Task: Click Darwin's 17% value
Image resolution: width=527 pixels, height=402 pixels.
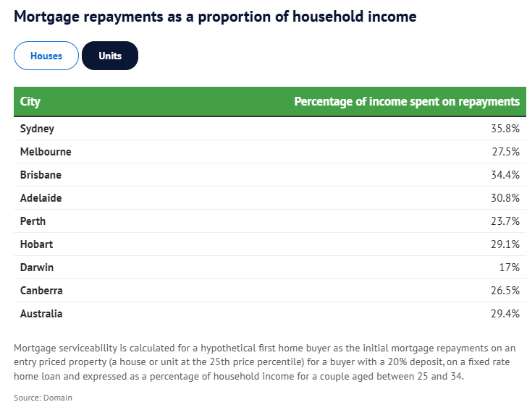Action: coord(510,268)
